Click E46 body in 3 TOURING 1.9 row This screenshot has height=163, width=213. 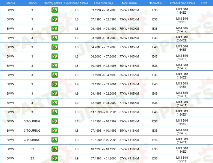tap(155, 140)
